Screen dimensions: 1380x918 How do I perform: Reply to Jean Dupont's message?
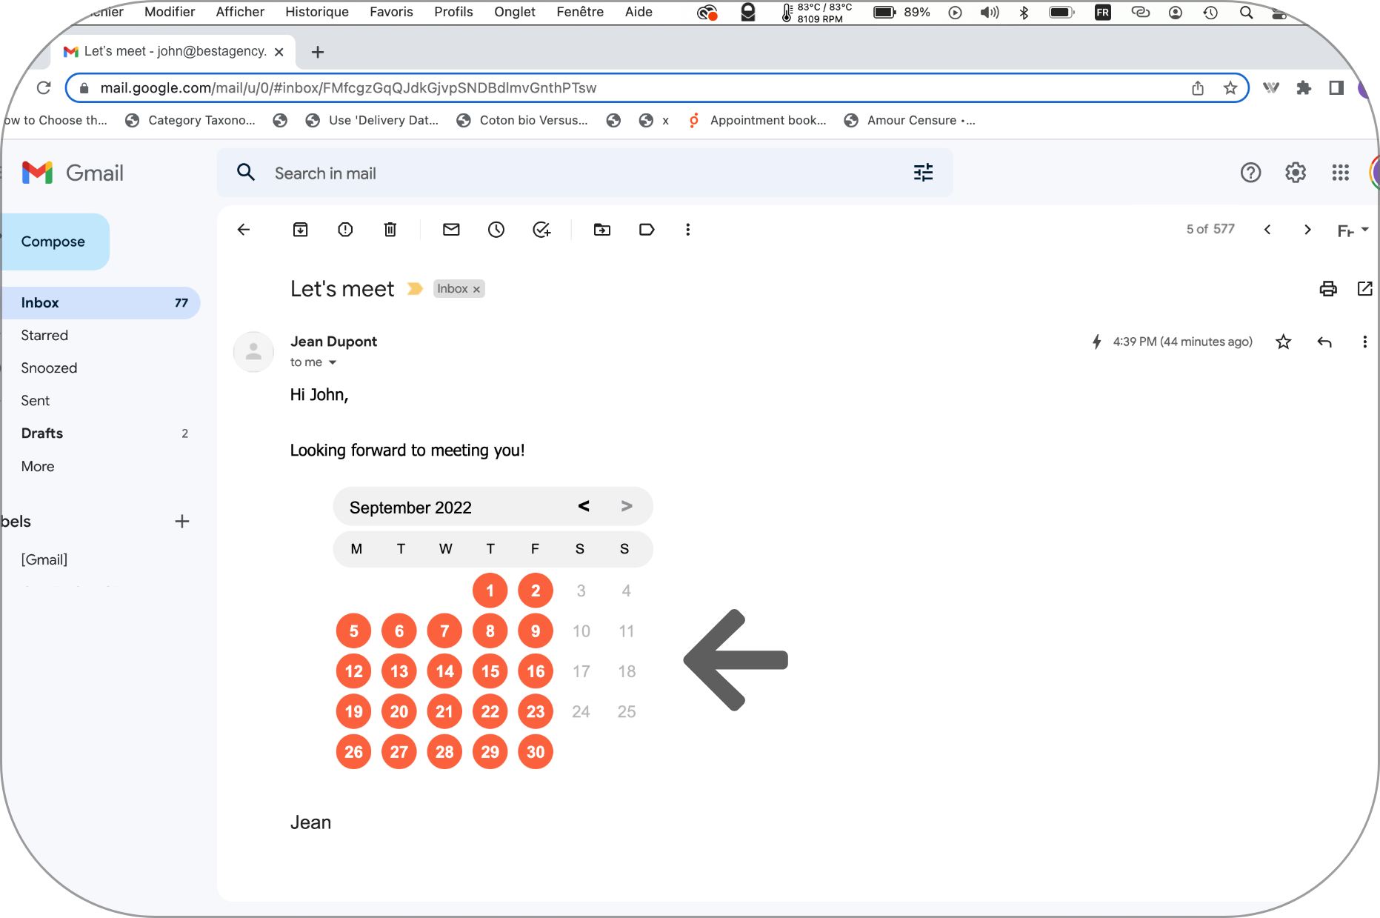(1324, 342)
